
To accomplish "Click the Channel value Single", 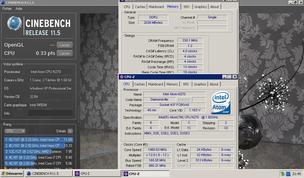I will click(x=212, y=17).
